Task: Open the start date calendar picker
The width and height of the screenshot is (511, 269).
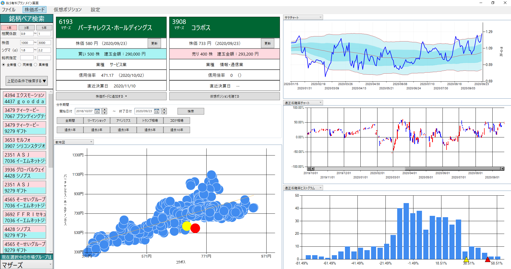Action: coord(97,111)
